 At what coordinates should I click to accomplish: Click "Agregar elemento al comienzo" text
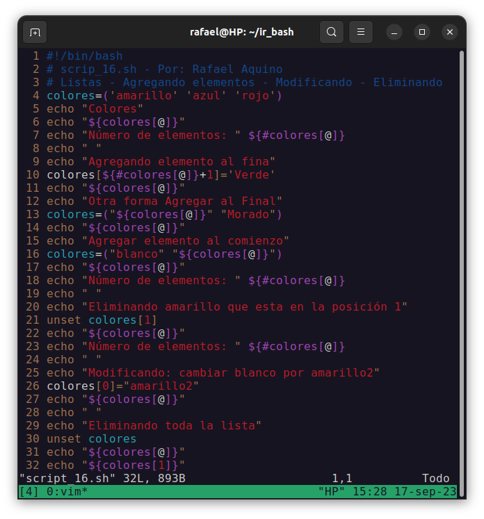pyautogui.click(x=185, y=241)
